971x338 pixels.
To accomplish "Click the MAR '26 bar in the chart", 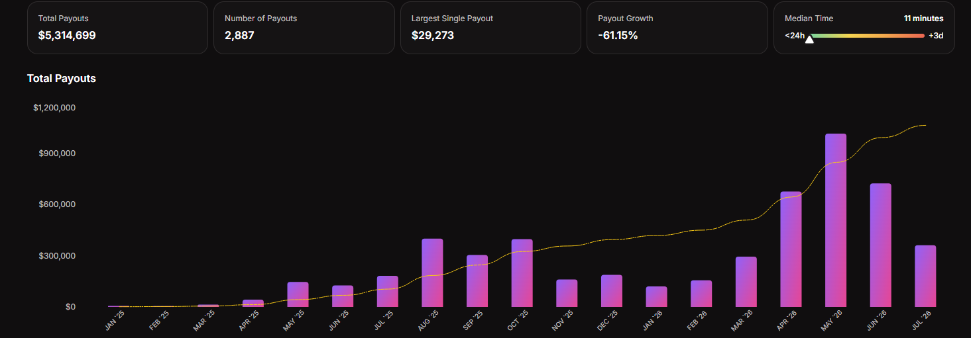I will tap(746, 282).
